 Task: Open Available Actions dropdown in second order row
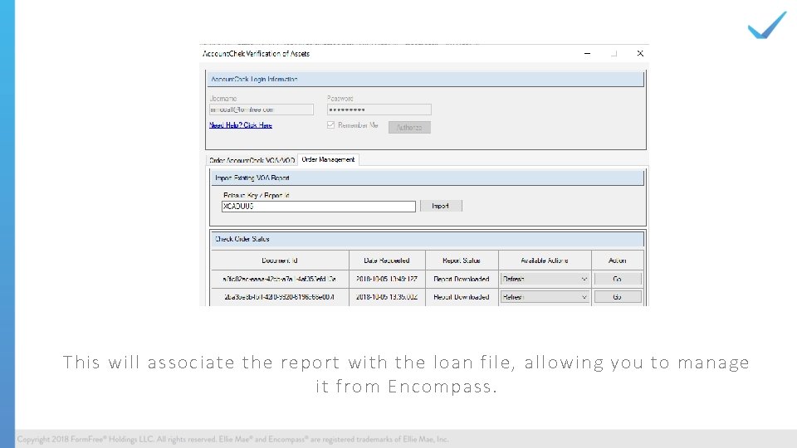[x=545, y=297]
